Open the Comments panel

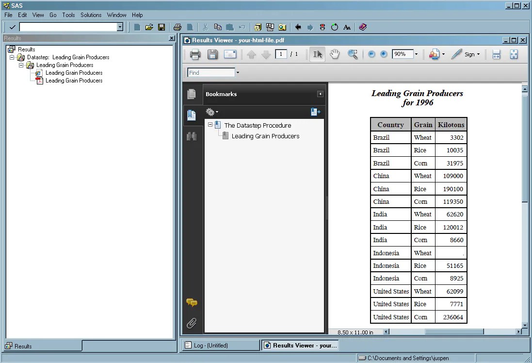[191, 302]
